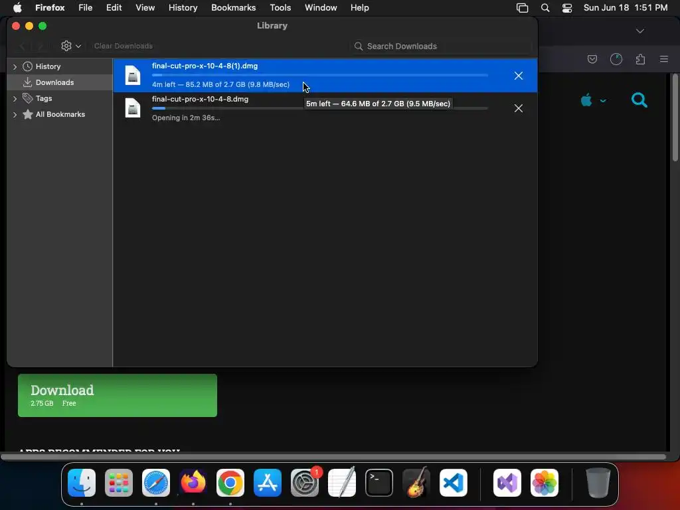Open Finder from the Dock
Viewport: 680px width, 510px height.
(x=82, y=483)
